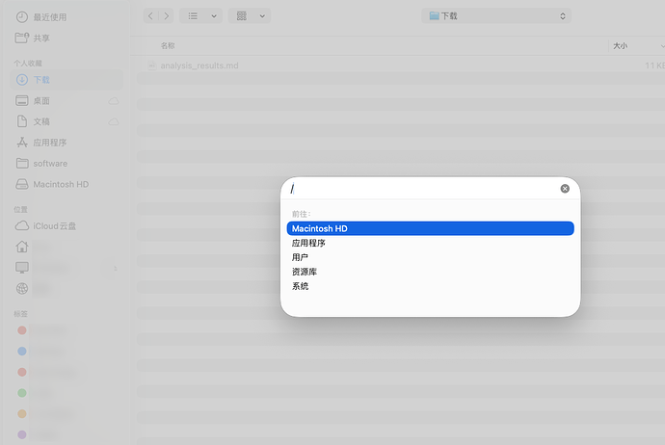
Task: Click into the Go to Folder path input field
Action: pyautogui.click(x=423, y=189)
